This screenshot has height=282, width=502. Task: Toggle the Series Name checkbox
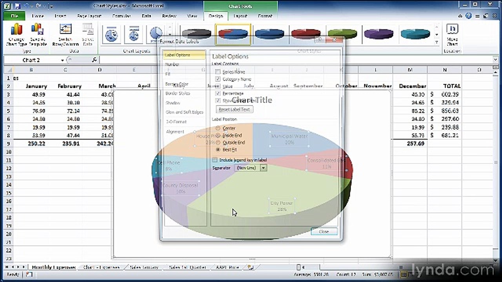[218, 72]
